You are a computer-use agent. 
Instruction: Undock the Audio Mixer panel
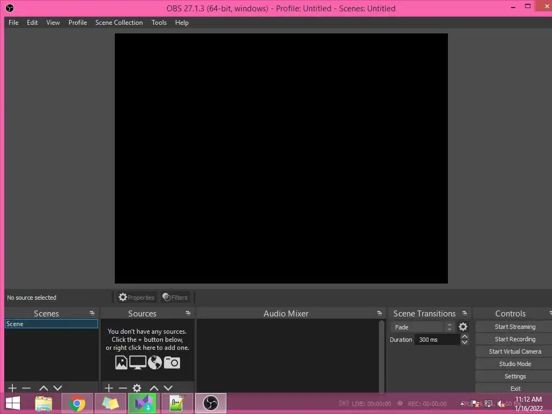click(379, 313)
